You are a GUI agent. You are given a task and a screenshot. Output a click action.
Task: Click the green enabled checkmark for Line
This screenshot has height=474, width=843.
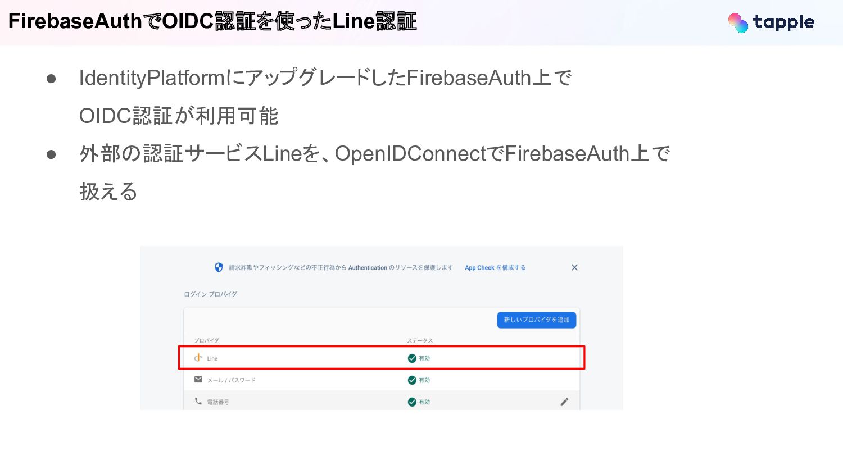click(x=412, y=358)
